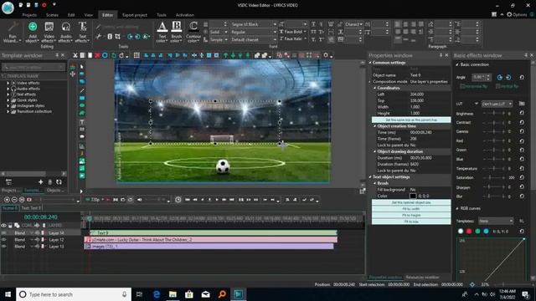The width and height of the screenshot is (536, 301).
Task: Click the red record icon in quick access bar
Action: pyautogui.click(x=44, y=5)
